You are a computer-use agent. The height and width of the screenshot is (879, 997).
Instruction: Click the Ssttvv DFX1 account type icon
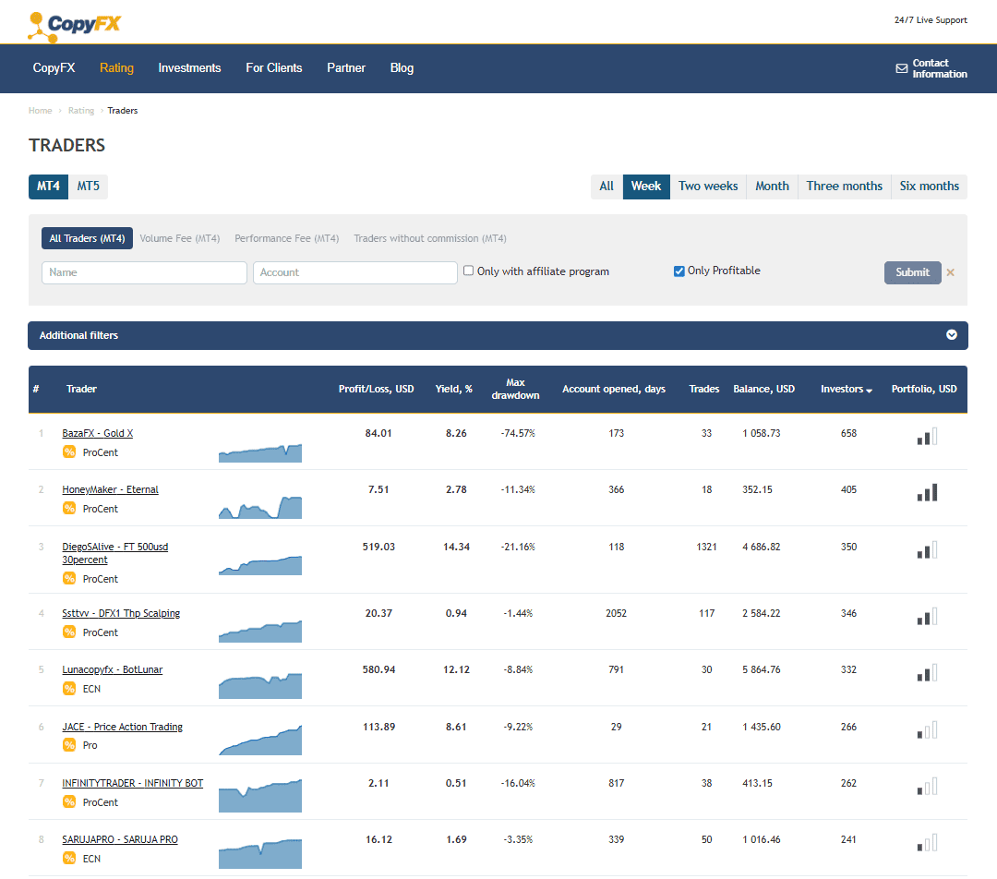69,632
